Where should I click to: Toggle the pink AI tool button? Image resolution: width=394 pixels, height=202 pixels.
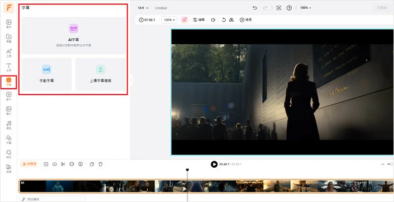tap(184, 20)
